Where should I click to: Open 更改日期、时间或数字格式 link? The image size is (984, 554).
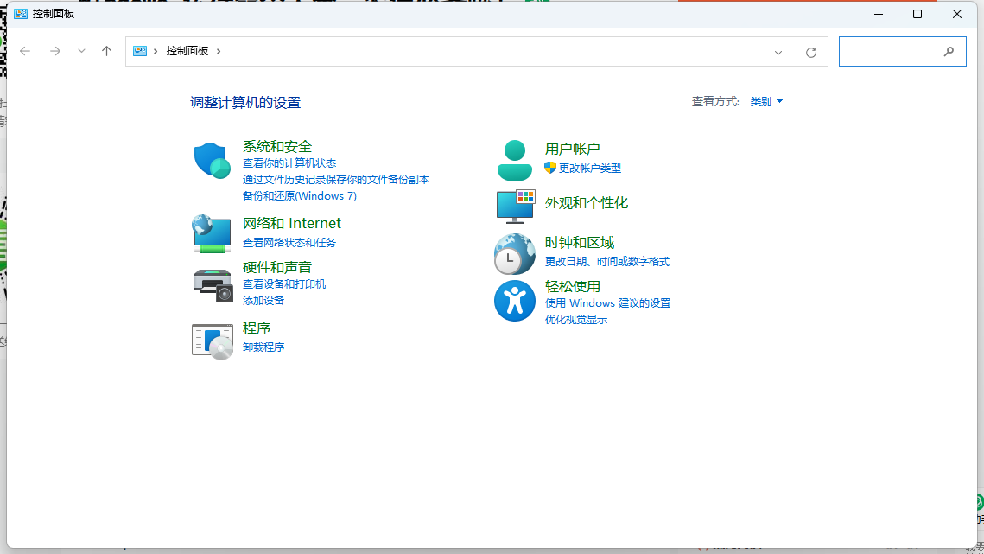tap(606, 262)
